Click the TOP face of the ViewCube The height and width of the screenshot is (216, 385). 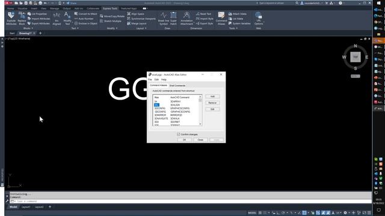tap(356, 57)
